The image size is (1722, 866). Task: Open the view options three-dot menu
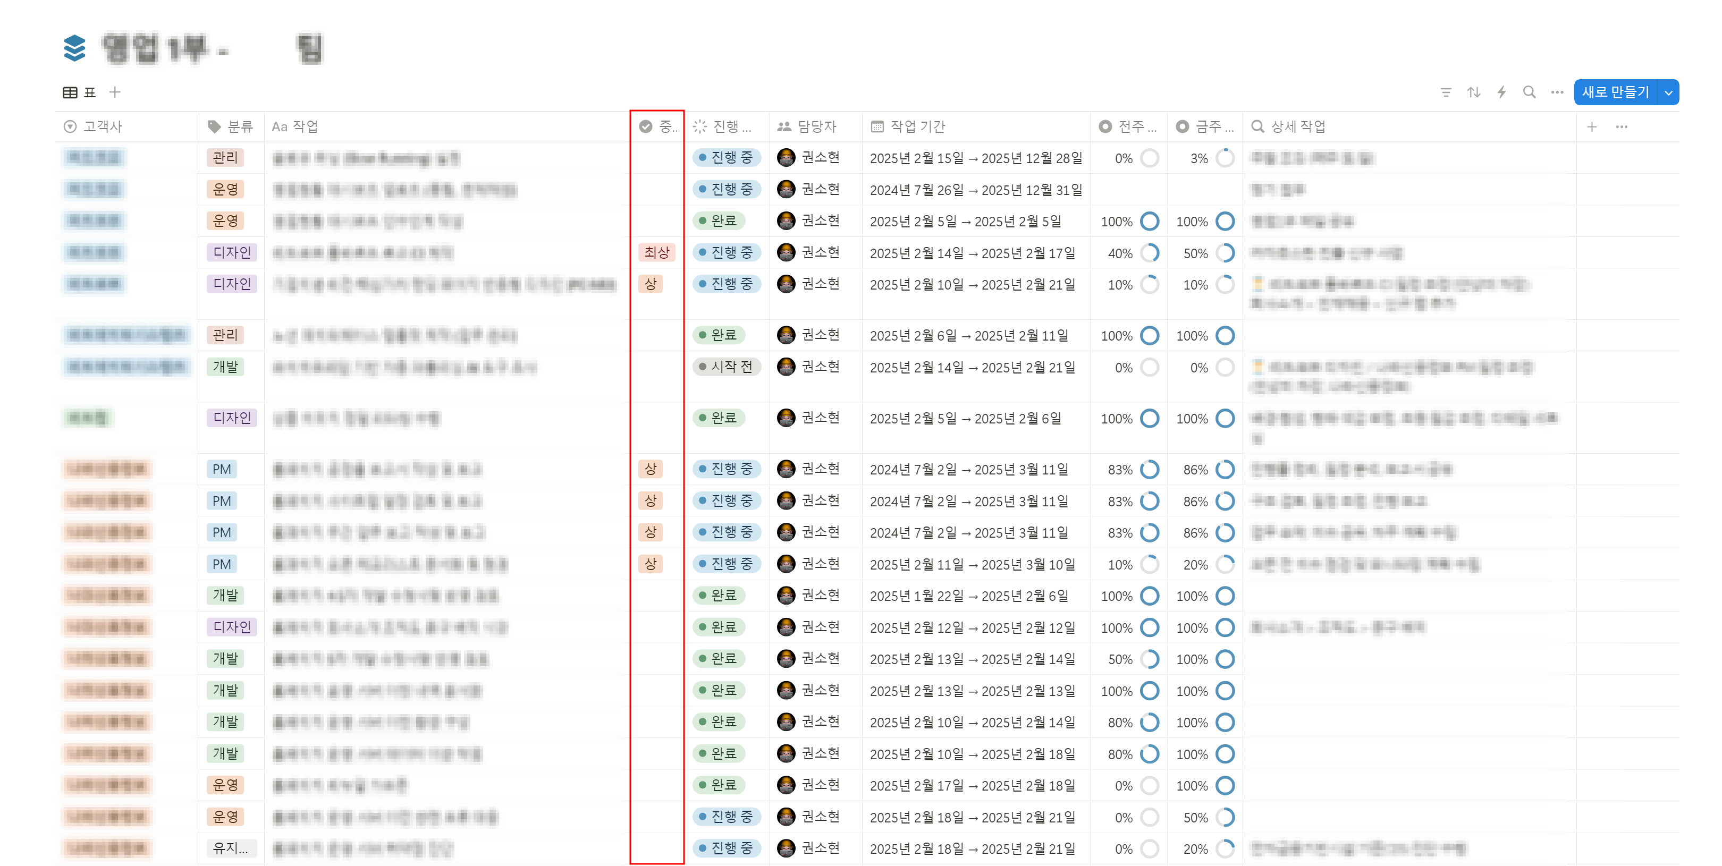click(1557, 92)
